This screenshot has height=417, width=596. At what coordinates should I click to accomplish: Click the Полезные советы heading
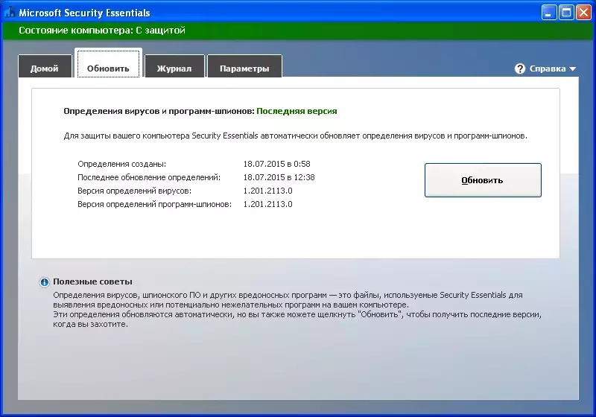pyautogui.click(x=92, y=281)
